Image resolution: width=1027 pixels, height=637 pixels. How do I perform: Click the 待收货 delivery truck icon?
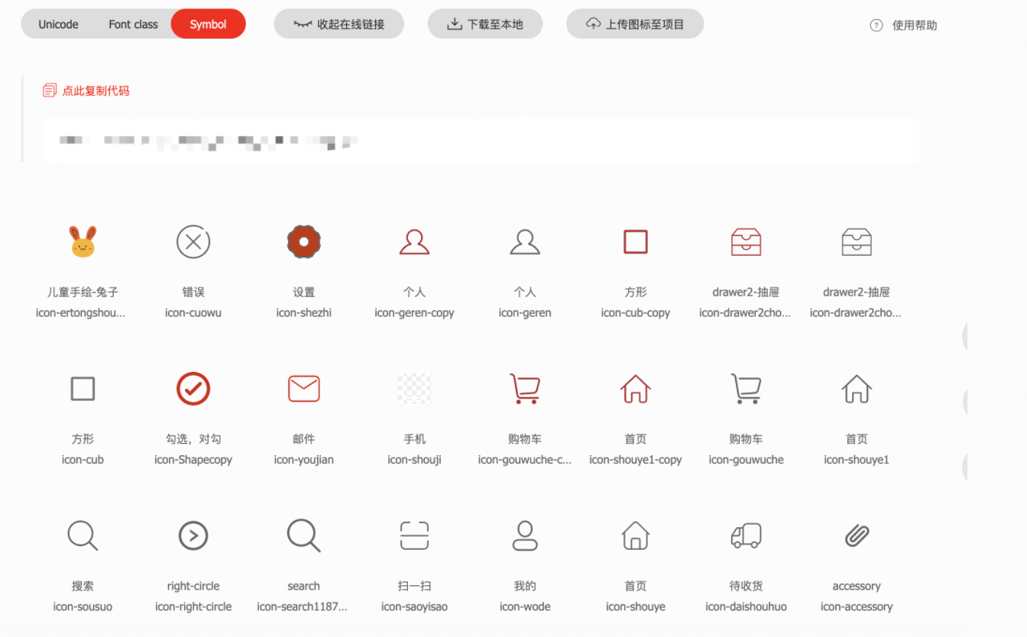746,535
